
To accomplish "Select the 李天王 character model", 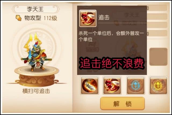I will [x=36, y=52].
